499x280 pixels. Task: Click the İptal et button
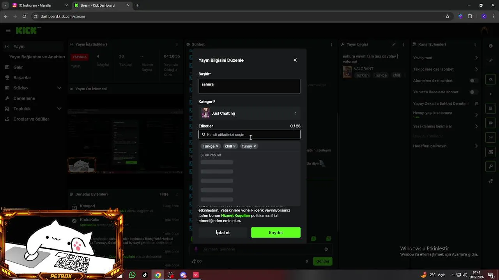223,233
